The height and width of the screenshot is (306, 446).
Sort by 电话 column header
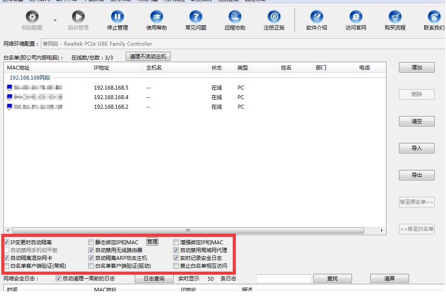(371, 68)
